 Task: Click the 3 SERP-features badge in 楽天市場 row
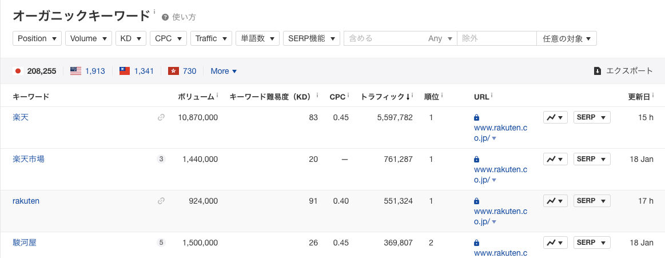click(161, 159)
